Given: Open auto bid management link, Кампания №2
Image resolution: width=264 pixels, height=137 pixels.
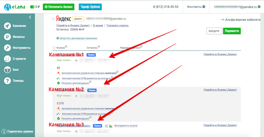Looking at the screenshot, I should (x=89, y=109).
